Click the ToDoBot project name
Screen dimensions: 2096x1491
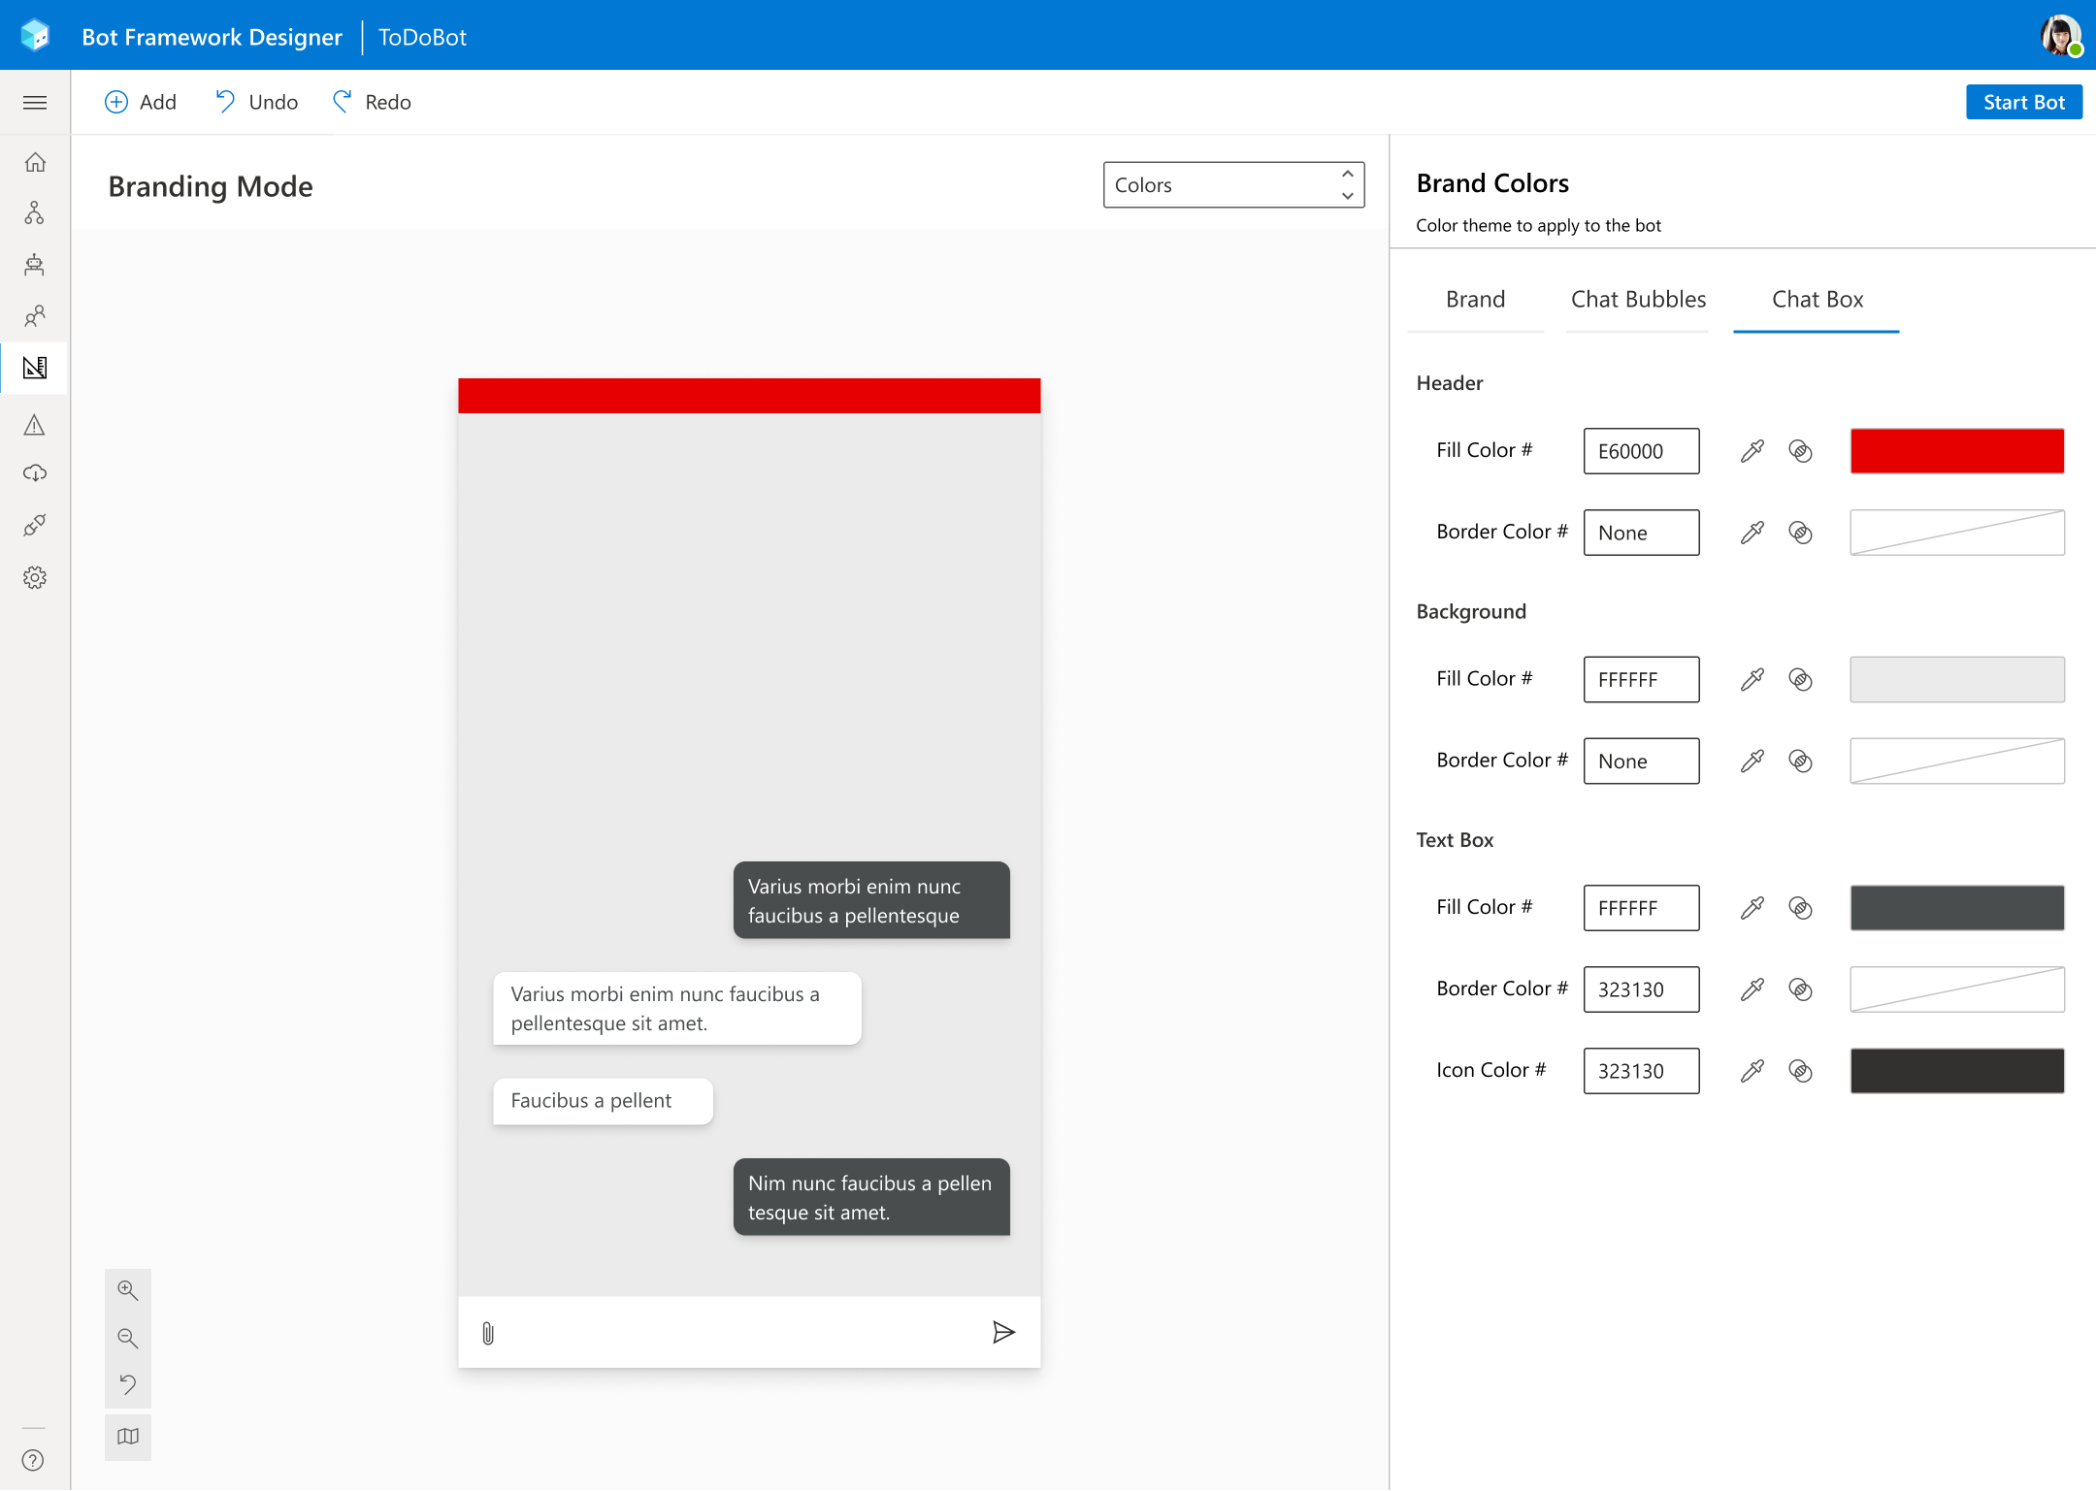pyautogui.click(x=422, y=37)
